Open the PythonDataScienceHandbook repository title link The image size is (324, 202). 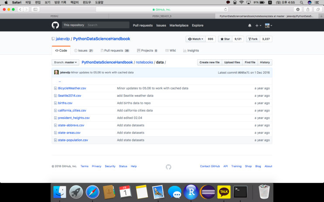tap(102, 39)
